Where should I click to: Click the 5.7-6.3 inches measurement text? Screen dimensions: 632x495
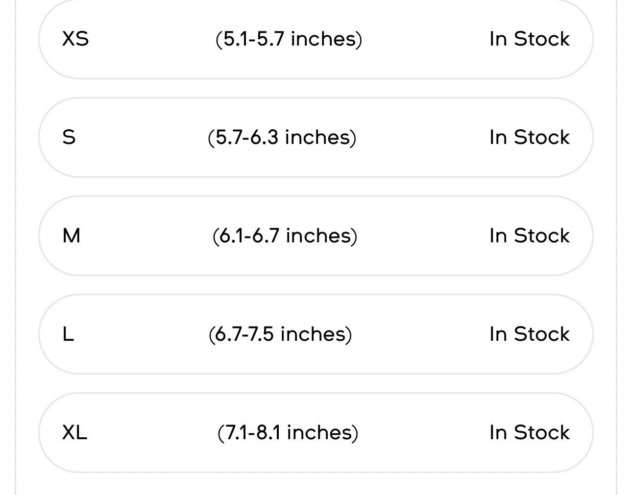[282, 137]
